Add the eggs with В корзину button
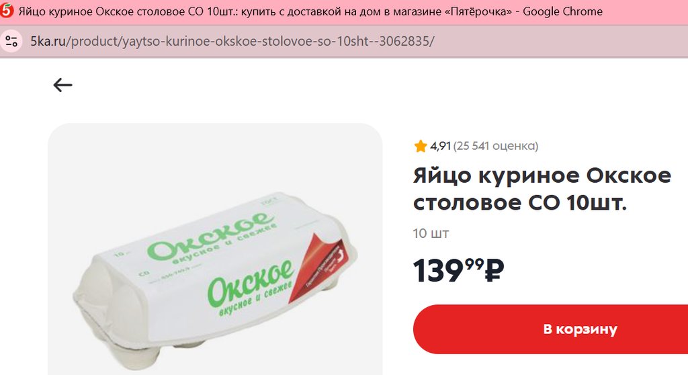The image size is (688, 375). point(550,329)
